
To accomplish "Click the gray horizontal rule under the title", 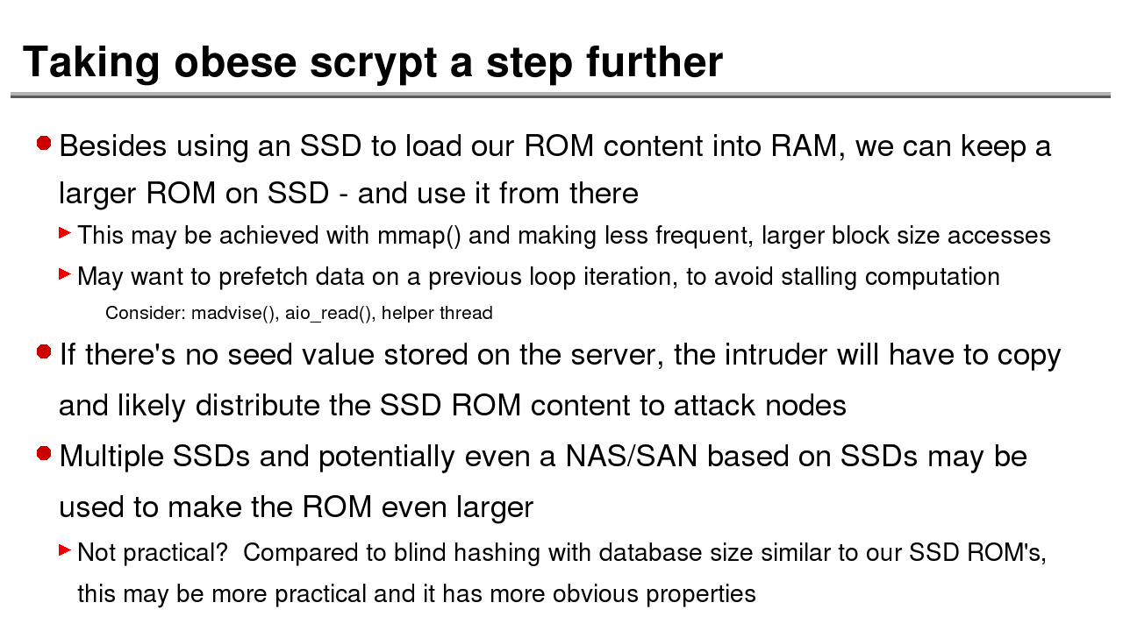I will click(560, 95).
